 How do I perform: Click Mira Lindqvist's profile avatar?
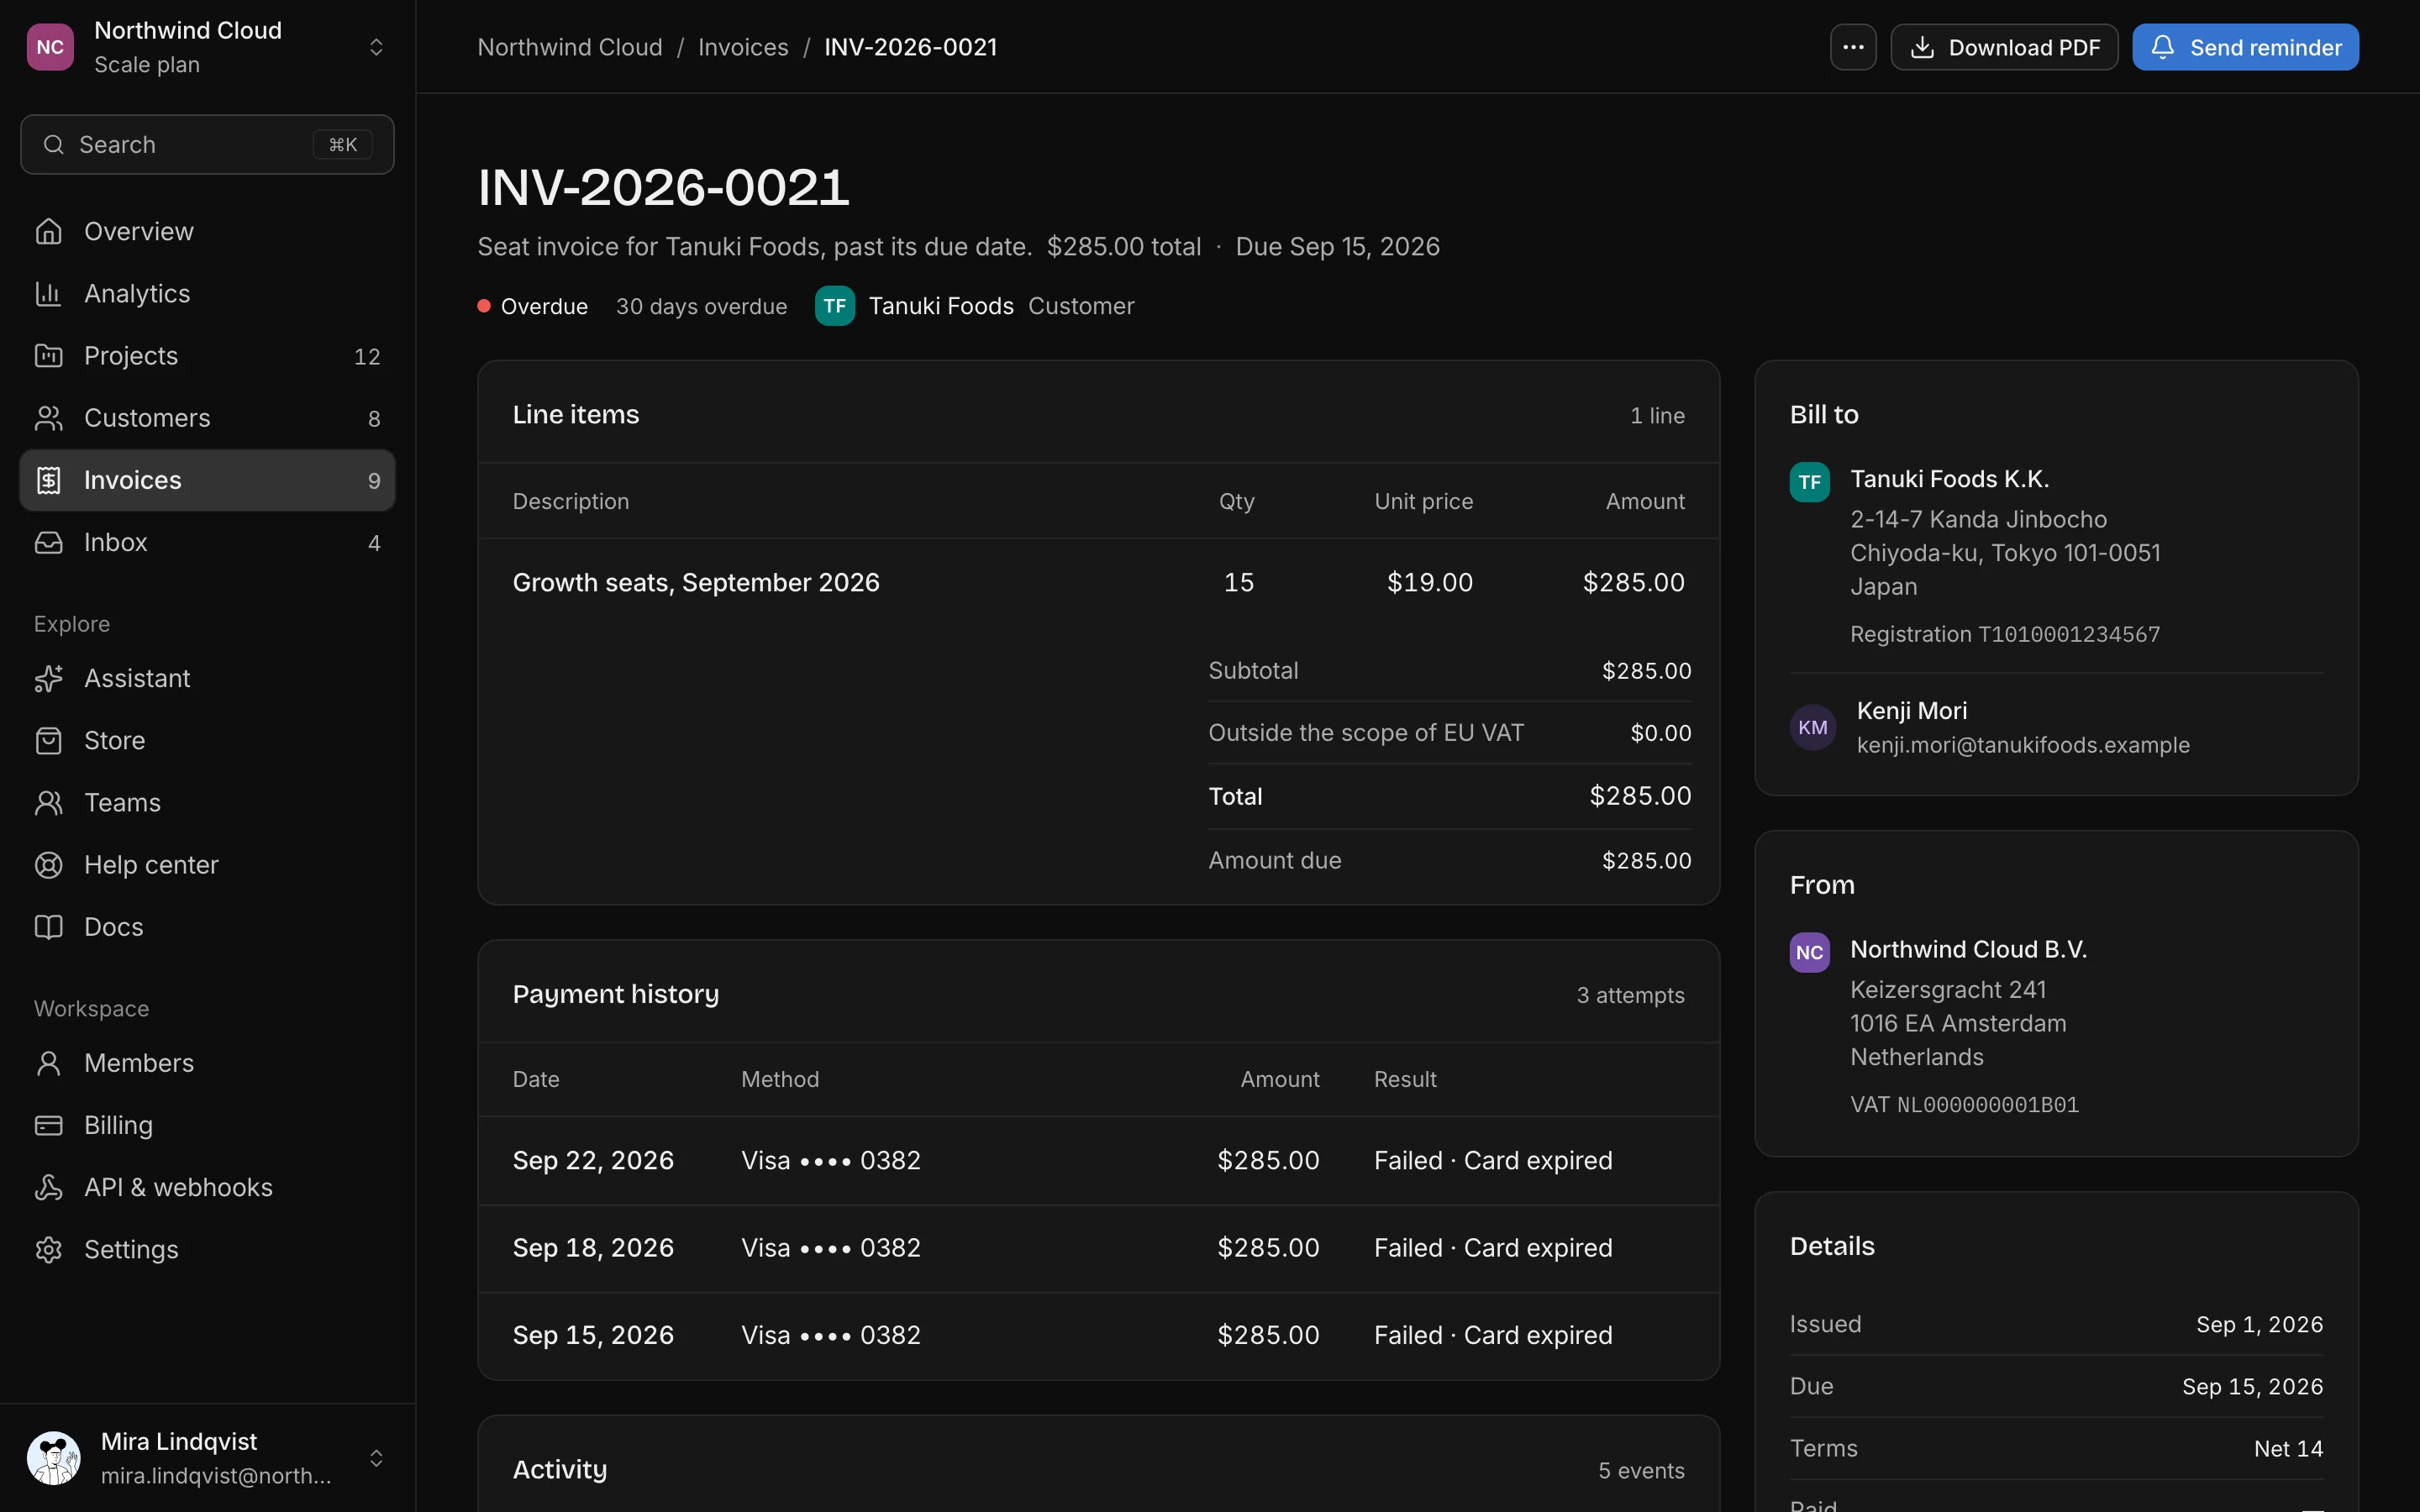click(54, 1458)
